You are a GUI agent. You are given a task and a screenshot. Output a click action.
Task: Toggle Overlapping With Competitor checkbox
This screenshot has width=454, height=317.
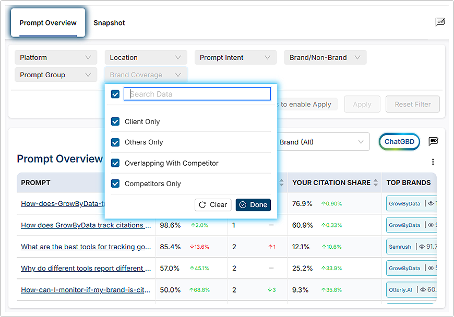click(115, 163)
